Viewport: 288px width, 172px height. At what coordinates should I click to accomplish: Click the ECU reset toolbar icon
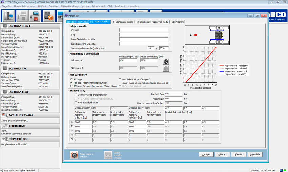(48, 16)
